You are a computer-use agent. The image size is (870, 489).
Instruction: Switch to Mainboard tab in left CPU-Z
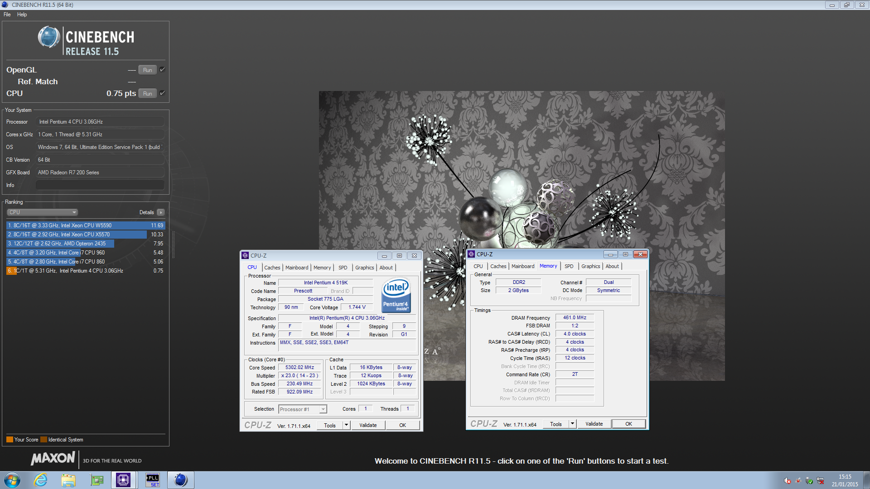tap(297, 268)
